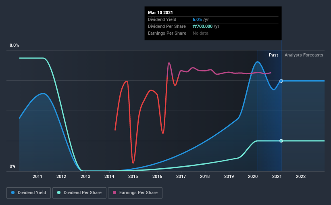Viewport: 331px width, 205px height.
Task: Click the 6.0% dividend yield value
Action: tap(197, 19)
